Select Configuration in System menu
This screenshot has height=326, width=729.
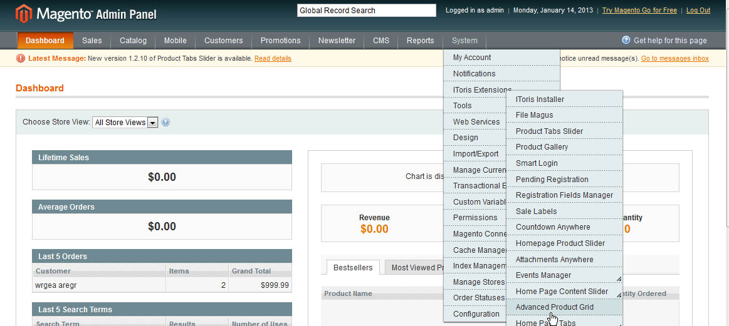(x=475, y=314)
